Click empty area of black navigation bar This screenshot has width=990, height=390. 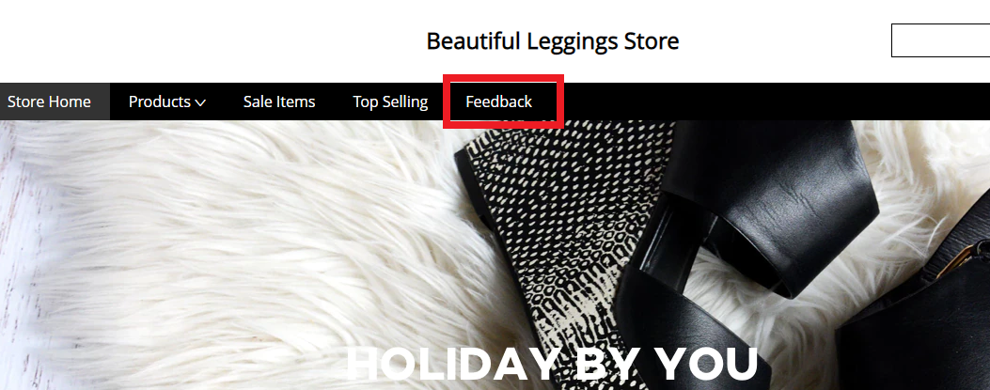pyautogui.click(x=758, y=101)
